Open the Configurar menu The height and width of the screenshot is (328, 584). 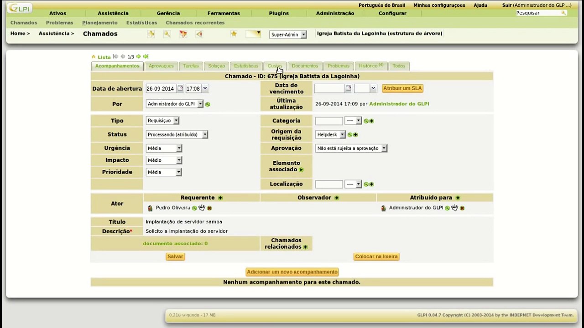coord(392,13)
